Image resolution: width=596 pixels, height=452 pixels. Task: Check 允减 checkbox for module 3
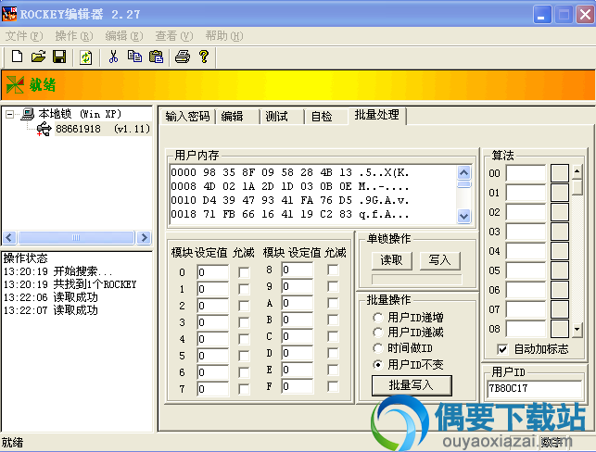tap(244, 322)
